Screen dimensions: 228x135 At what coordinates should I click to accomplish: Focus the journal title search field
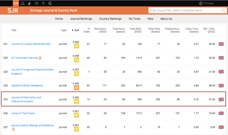[x=185, y=11]
